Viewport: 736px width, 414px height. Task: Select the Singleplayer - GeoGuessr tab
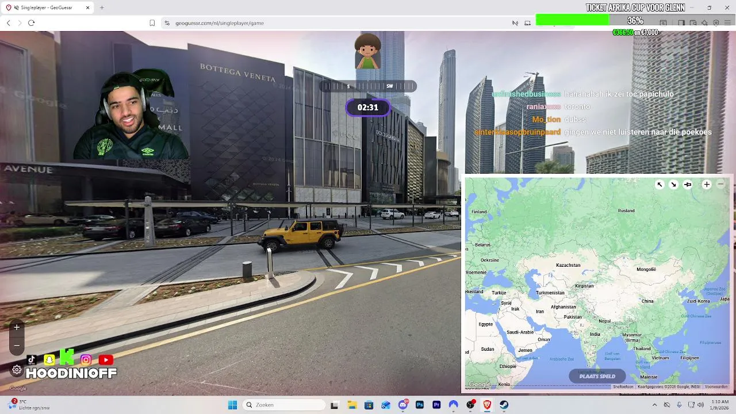point(48,7)
